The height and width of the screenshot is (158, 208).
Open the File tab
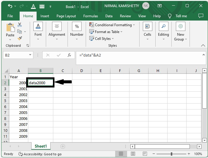click(10, 16)
